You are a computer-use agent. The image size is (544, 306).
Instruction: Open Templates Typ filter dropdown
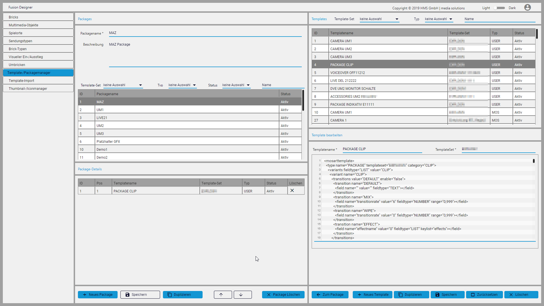[439, 19]
